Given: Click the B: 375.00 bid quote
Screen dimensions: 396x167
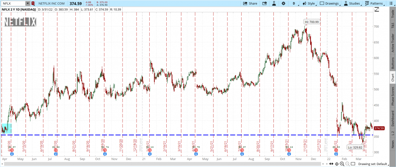Looking at the screenshot, I should tap(102, 2).
